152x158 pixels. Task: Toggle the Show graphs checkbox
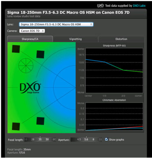(107, 139)
